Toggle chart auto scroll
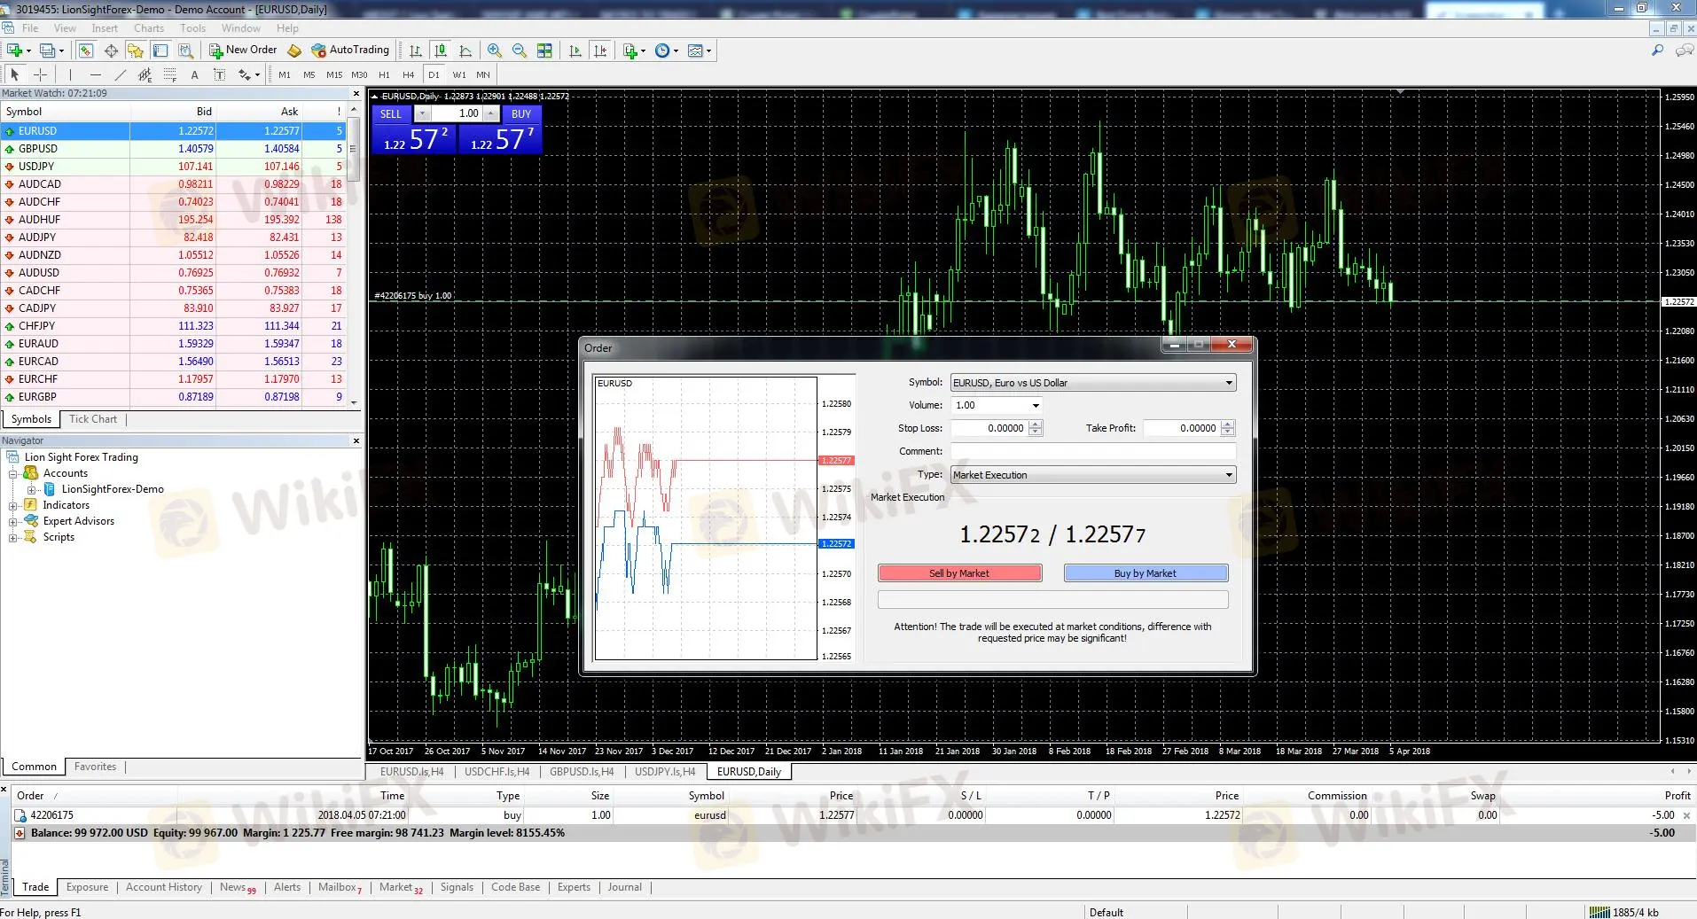 coord(575,51)
